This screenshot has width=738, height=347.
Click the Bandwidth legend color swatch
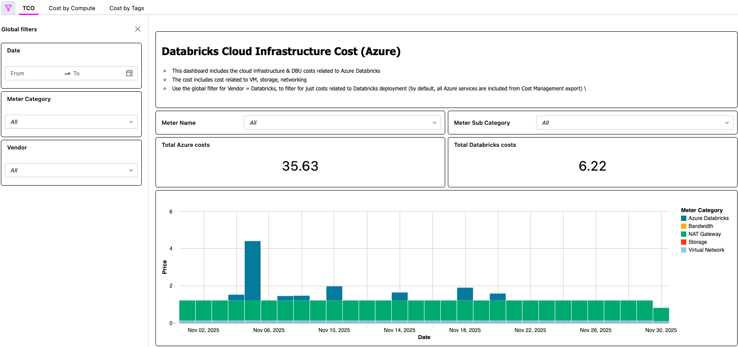[x=684, y=226]
